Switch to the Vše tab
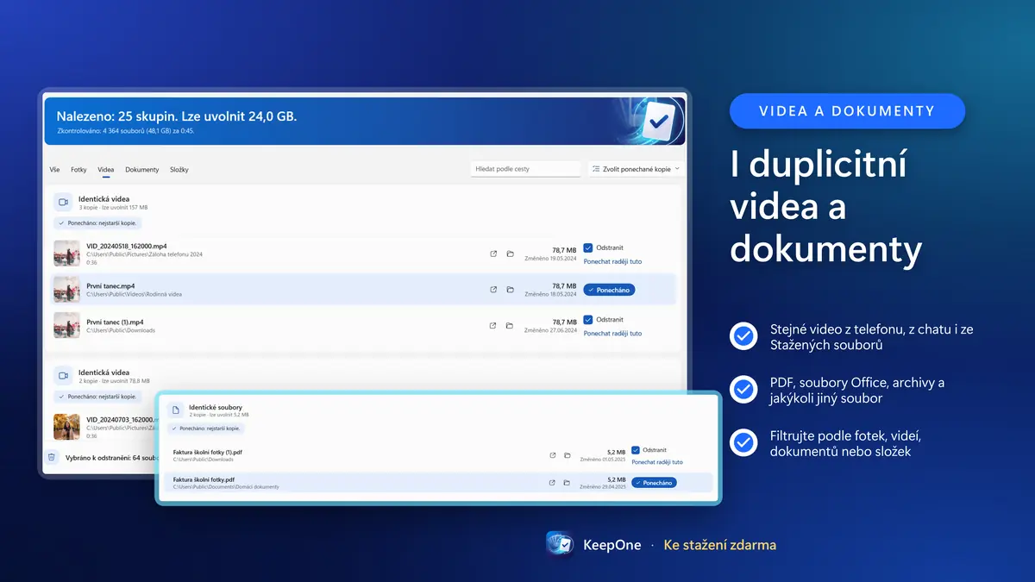Image resolution: width=1035 pixels, height=582 pixels. click(55, 170)
